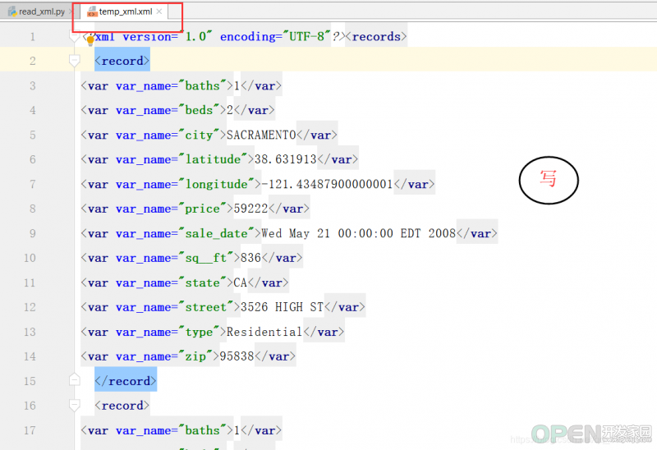The width and height of the screenshot is (657, 450).
Task: Click the zip value 95838
Action: (237, 356)
